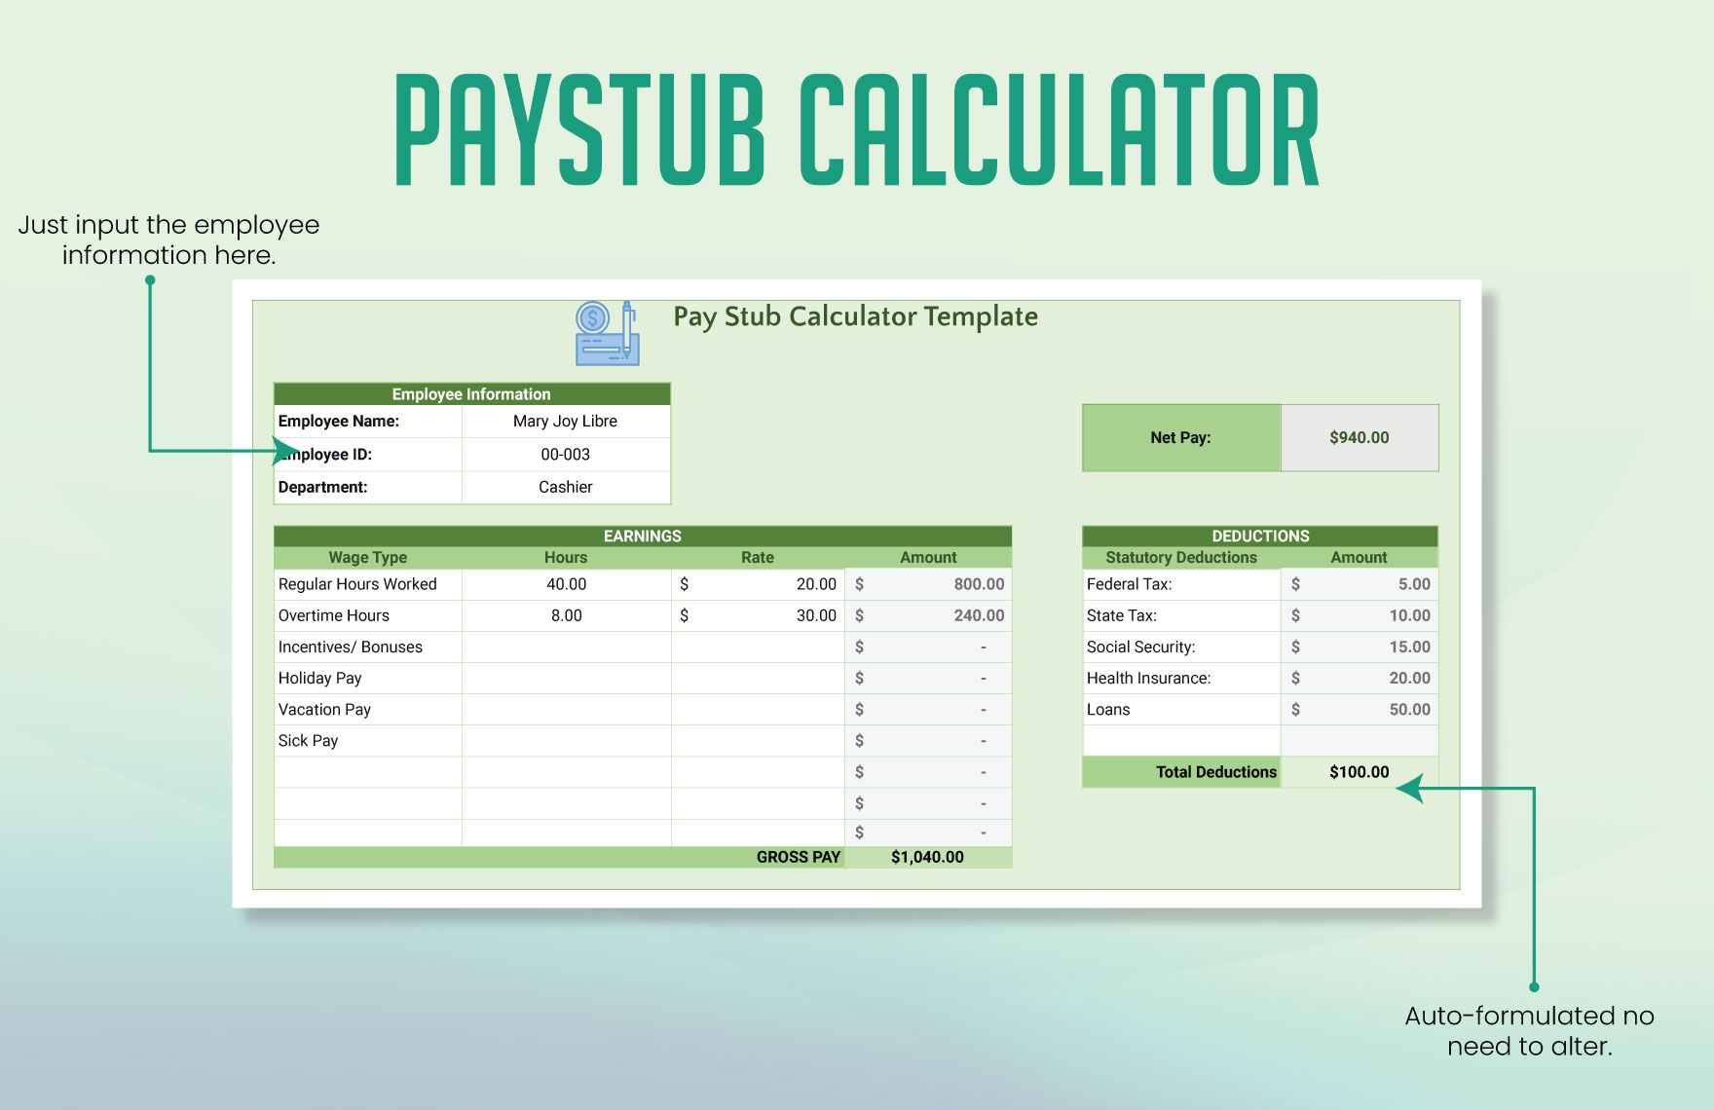
Task: Select the State Tax: label
Action: 1122,615
